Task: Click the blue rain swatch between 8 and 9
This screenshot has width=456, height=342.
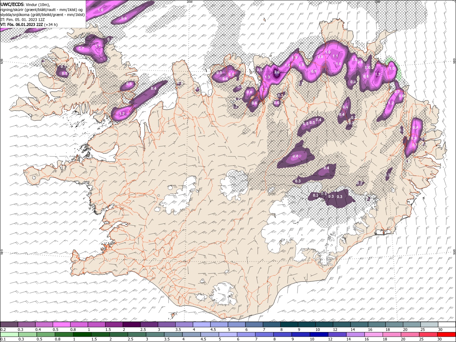Action: [283, 335]
